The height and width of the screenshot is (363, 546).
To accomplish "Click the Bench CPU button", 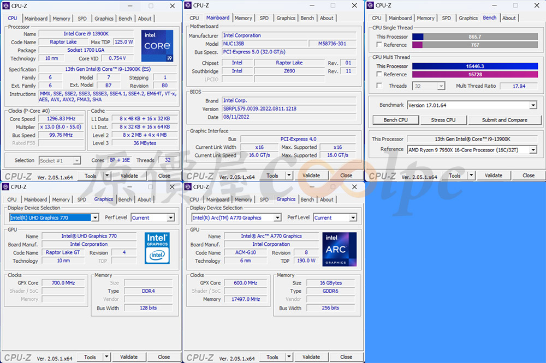I will pos(395,120).
